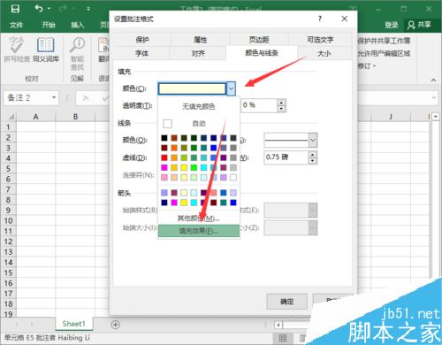Select the Sheet1 worksheet tab
Image resolution: width=442 pixels, height=345 pixels.
pyautogui.click(x=74, y=324)
